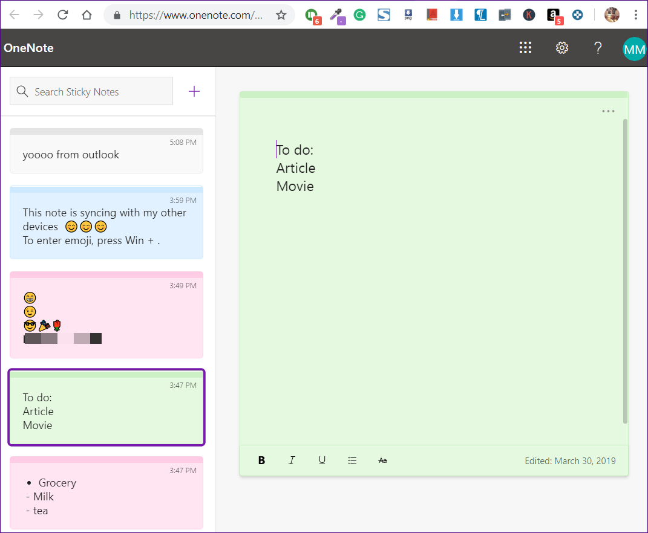Apply italic formatting in the note

pyautogui.click(x=292, y=460)
